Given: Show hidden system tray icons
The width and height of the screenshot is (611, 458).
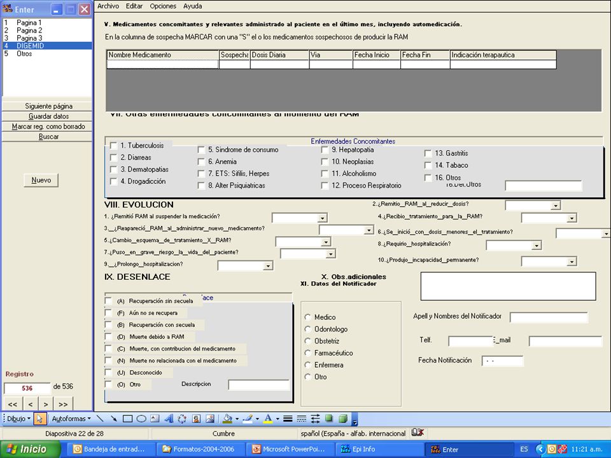Looking at the screenshot, I should (540, 450).
